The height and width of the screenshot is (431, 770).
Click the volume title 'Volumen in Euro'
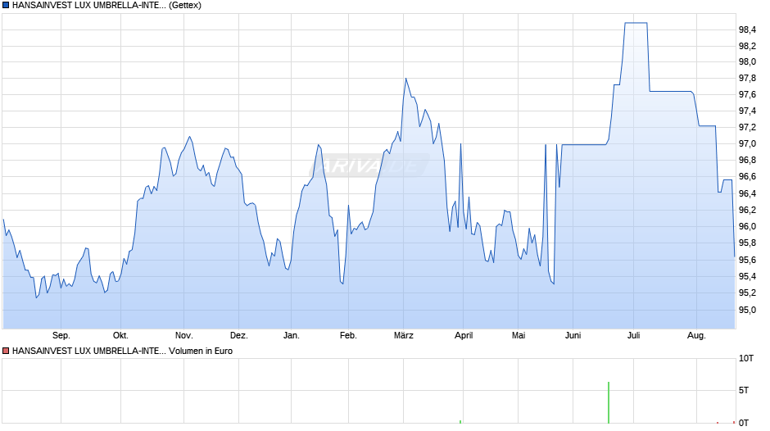201,351
